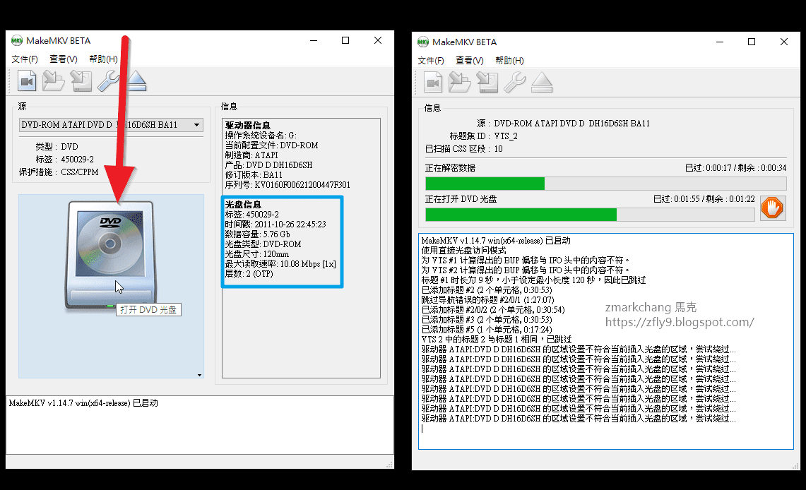The height and width of the screenshot is (490, 806).
Task: Click small dropdown arrow below drive image panel
Action: click(x=199, y=375)
